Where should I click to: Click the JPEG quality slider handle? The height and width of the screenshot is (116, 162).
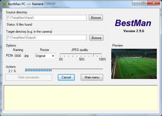click(93, 54)
